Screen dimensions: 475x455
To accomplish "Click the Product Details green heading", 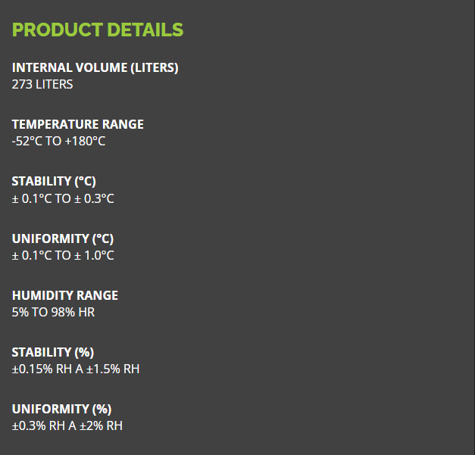I will [98, 30].
